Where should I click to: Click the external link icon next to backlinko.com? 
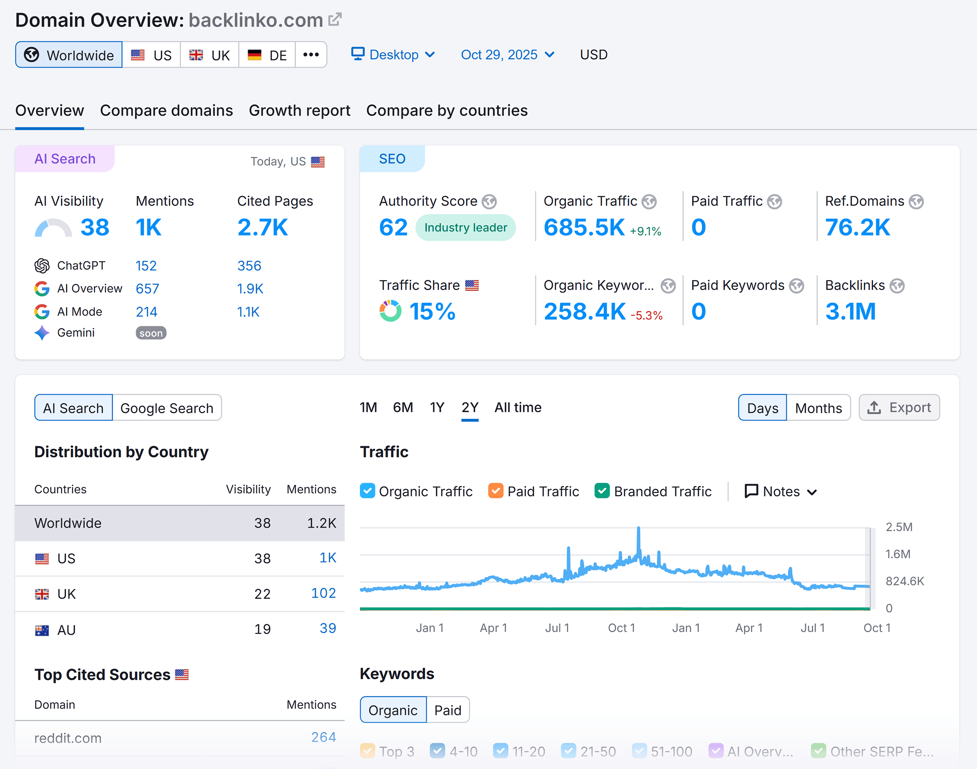[x=335, y=20]
